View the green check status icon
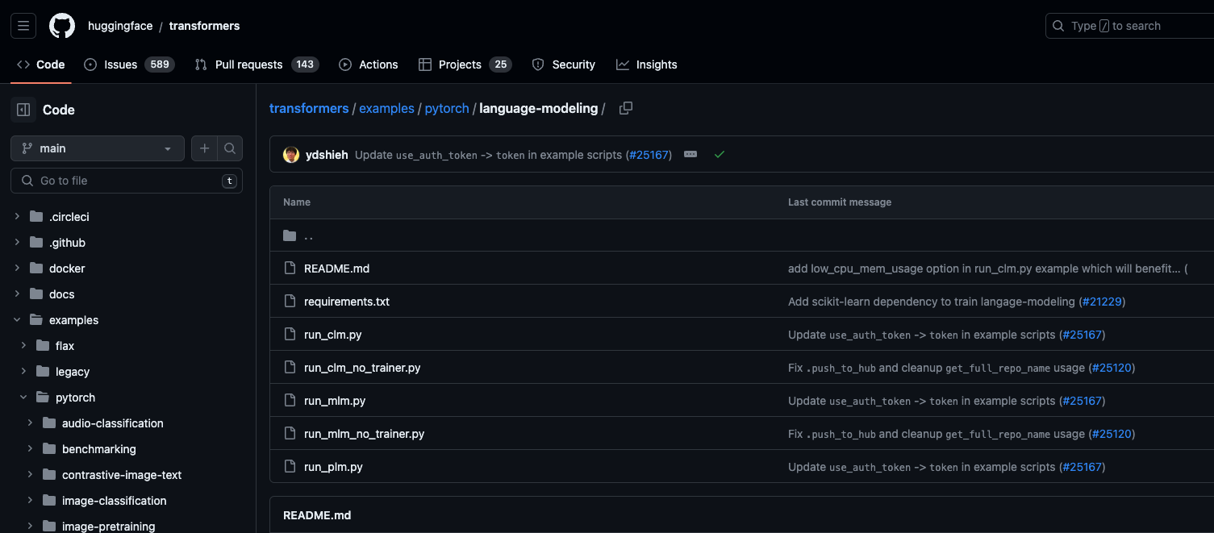This screenshot has height=533, width=1214. [720, 154]
